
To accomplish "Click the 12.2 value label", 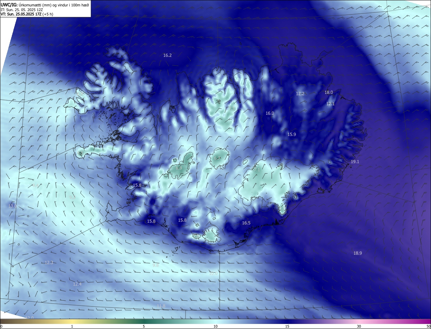I will (300, 94).
